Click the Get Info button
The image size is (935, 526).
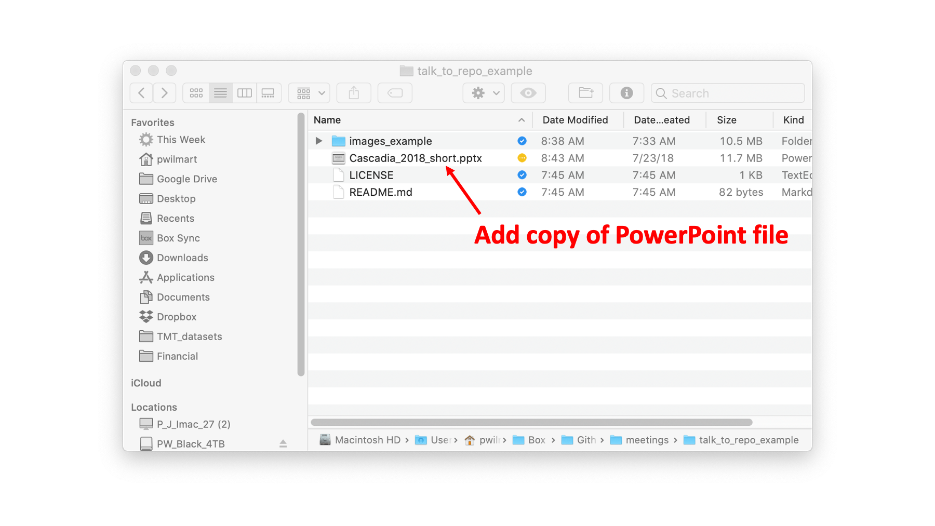coord(626,93)
